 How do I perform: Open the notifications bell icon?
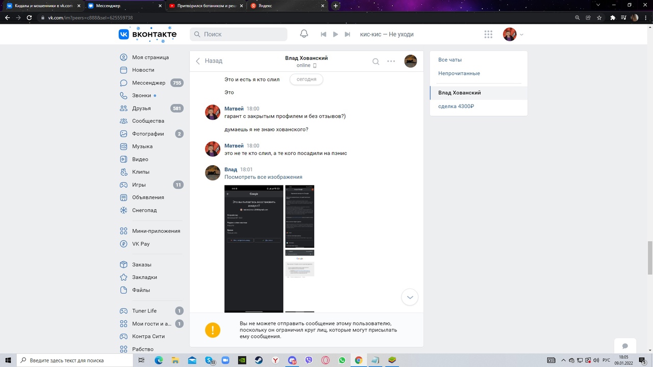(304, 34)
